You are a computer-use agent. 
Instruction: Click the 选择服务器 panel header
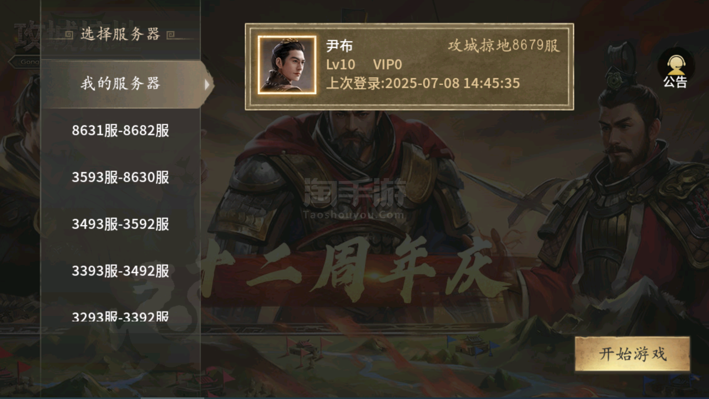coord(120,34)
